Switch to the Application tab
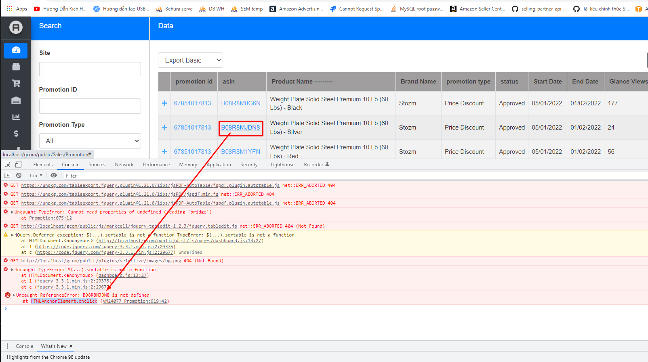 [x=219, y=165]
